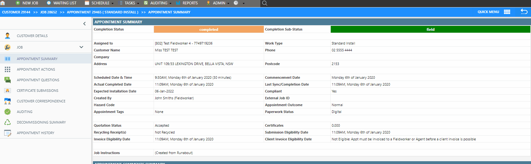Image resolution: width=531 pixels, height=164 pixels.
Task: Click the Certificate Submissions icon
Action: 8,91
